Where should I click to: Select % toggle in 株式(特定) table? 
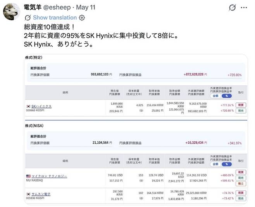(x=227, y=96)
